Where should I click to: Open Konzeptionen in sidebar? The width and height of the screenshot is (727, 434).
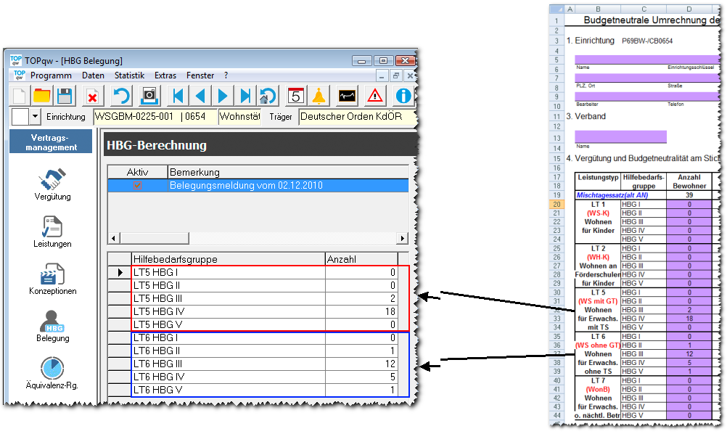coord(52,279)
